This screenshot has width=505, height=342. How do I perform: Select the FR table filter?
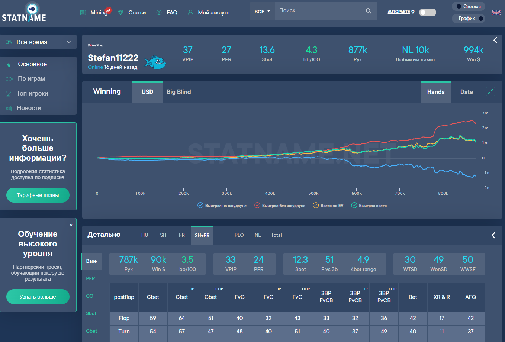[x=182, y=235]
